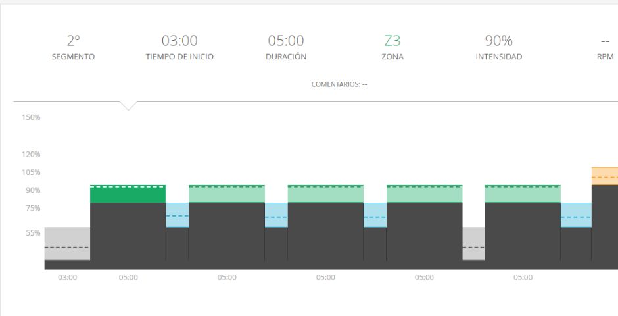Click the '90%' intensity value in header
The image size is (618, 316).
point(499,41)
